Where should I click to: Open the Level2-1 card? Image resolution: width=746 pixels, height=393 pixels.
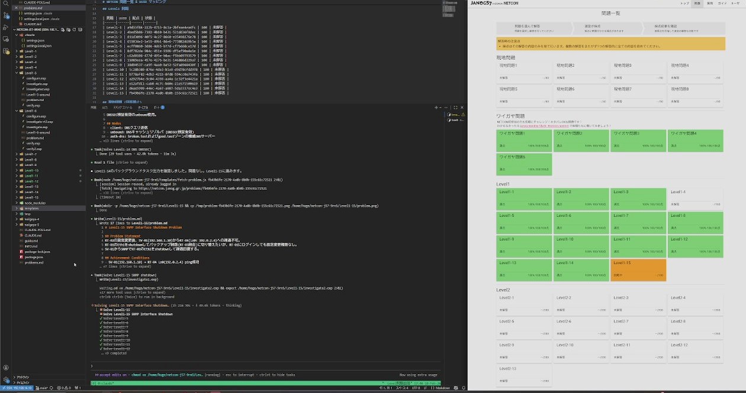coord(524,305)
